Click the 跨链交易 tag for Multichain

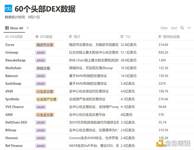[x=43, y=68]
